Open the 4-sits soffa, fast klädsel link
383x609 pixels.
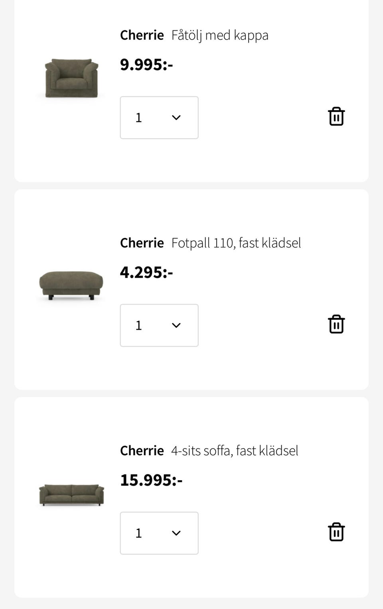tap(235, 451)
